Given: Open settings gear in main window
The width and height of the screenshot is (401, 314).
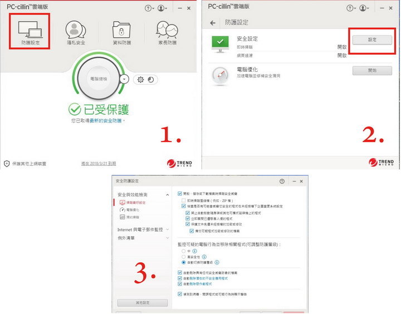Looking at the screenshot, I should click(140, 80).
